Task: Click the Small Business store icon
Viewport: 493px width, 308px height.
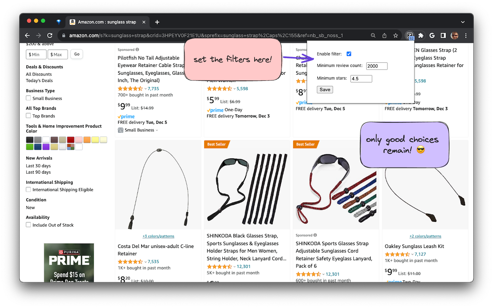Action: coord(121,130)
